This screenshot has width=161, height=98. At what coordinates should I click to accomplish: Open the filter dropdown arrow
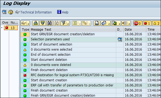68,23
